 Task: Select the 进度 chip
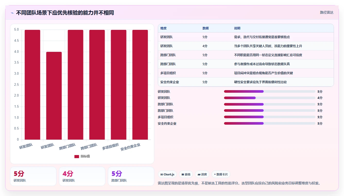tap(202, 174)
